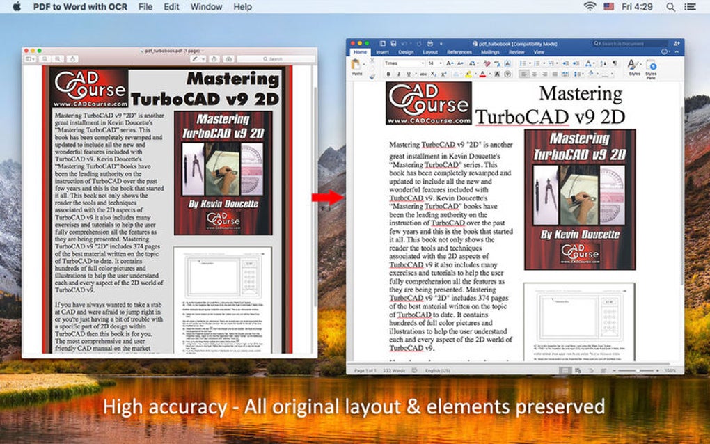Center text in Word
The image size is (710, 444).
coord(535,74)
